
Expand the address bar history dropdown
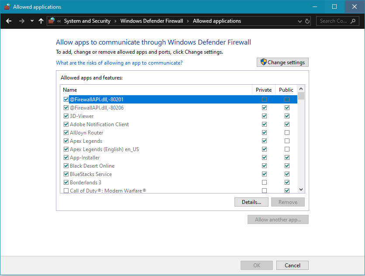click(x=300, y=21)
